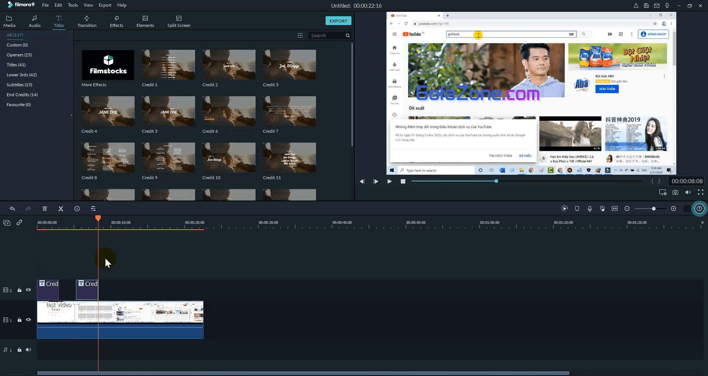This screenshot has width=708, height=376.
Task: Delete selected clip with trash icon
Action: coord(45,209)
